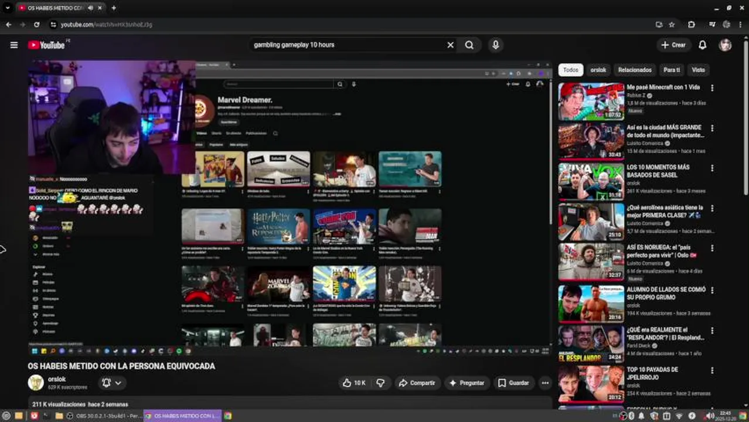Open the taskbar volume speaker icon
Viewport: 749px width, 422px height.
click(x=710, y=416)
